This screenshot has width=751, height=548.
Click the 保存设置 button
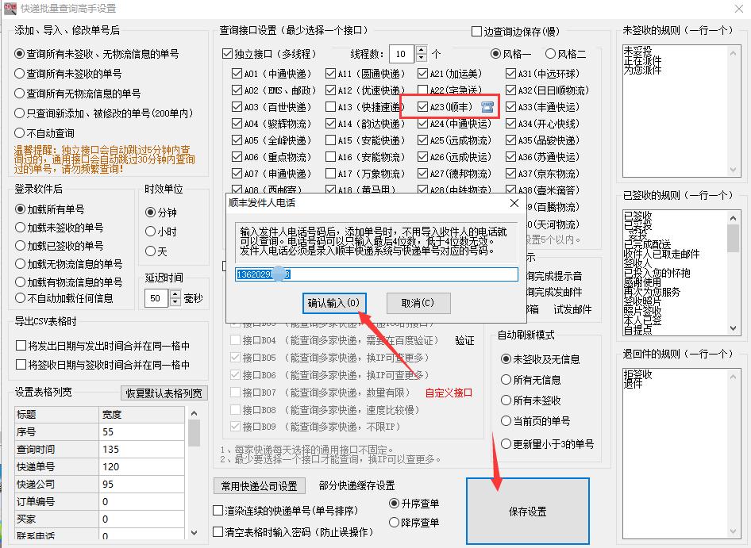[528, 512]
